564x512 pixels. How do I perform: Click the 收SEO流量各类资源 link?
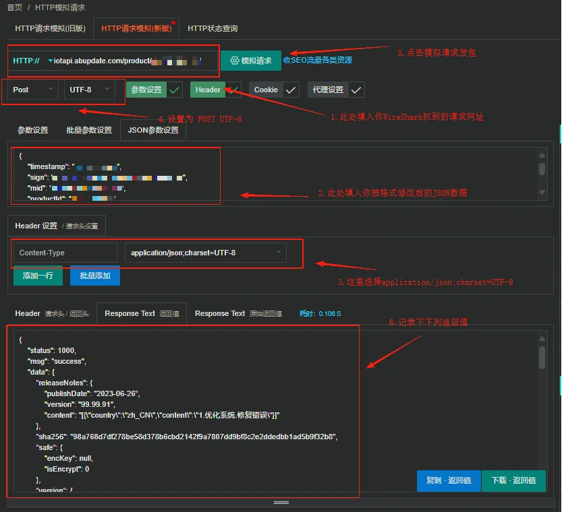click(317, 60)
